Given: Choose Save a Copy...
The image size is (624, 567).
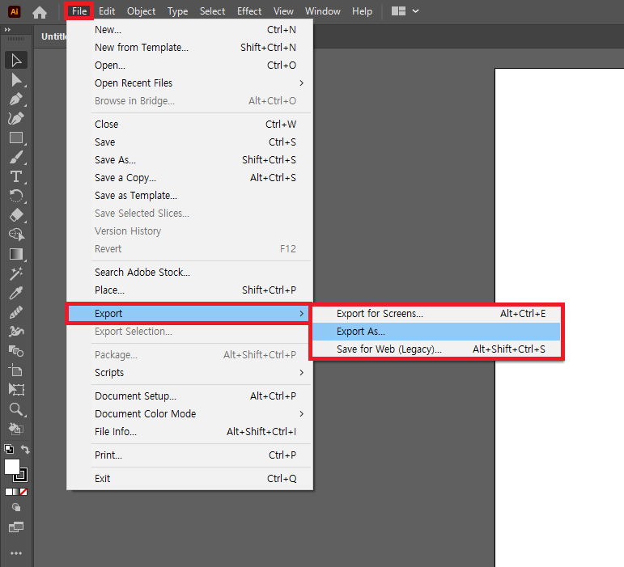Looking at the screenshot, I should [x=189, y=178].
